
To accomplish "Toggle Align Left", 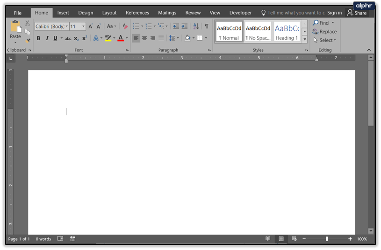I will click(x=136, y=38).
